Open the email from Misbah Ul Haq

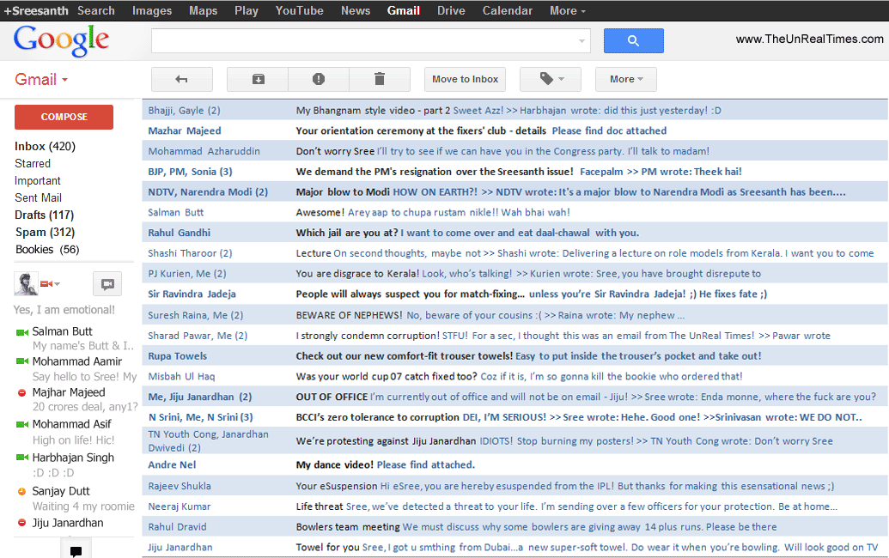coord(515,376)
